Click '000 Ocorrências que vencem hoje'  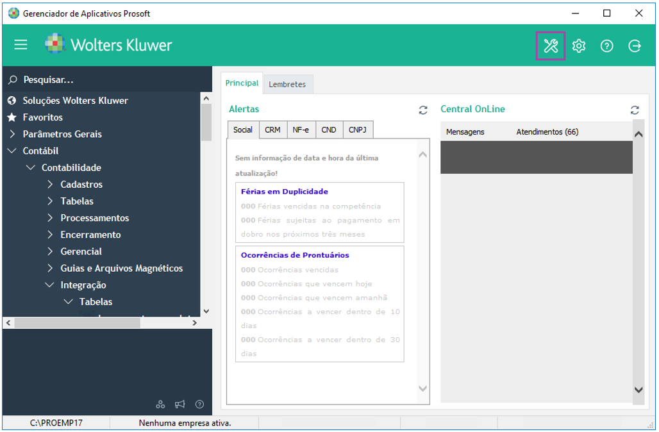pos(306,284)
